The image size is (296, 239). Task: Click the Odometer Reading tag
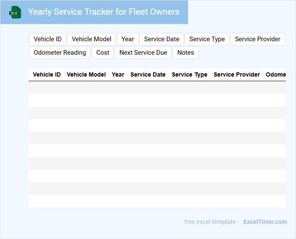click(x=60, y=53)
